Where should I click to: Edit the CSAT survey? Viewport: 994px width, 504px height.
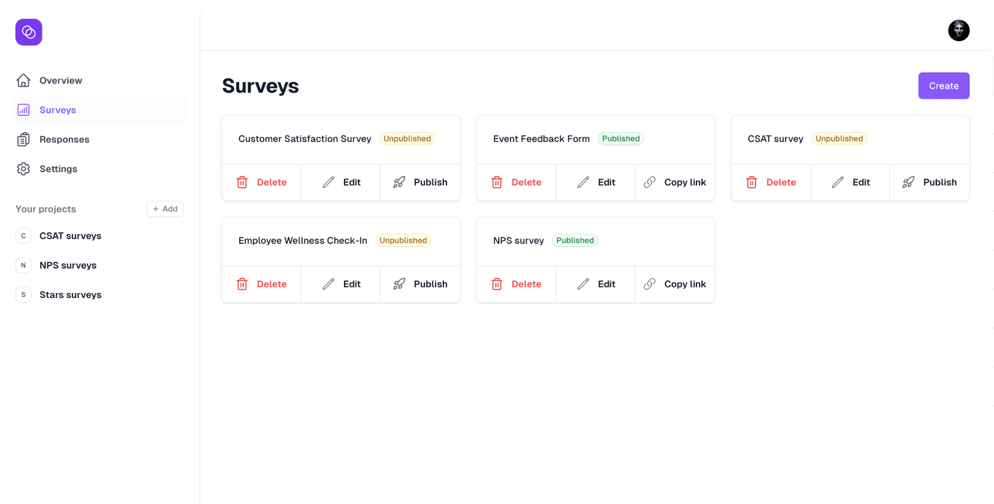point(850,183)
